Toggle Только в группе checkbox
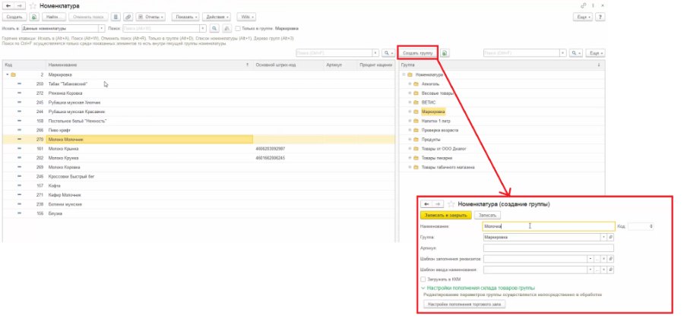Screen dimensions: 684x328 click(238, 28)
